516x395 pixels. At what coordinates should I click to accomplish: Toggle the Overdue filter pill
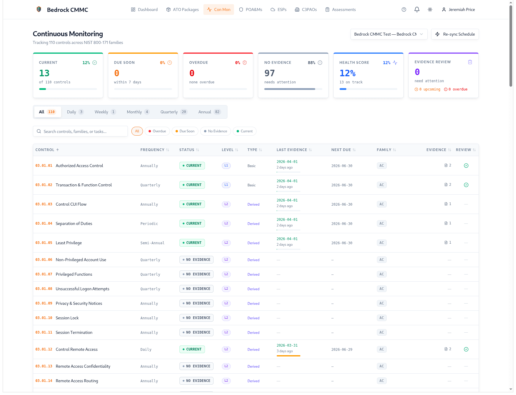[157, 131]
